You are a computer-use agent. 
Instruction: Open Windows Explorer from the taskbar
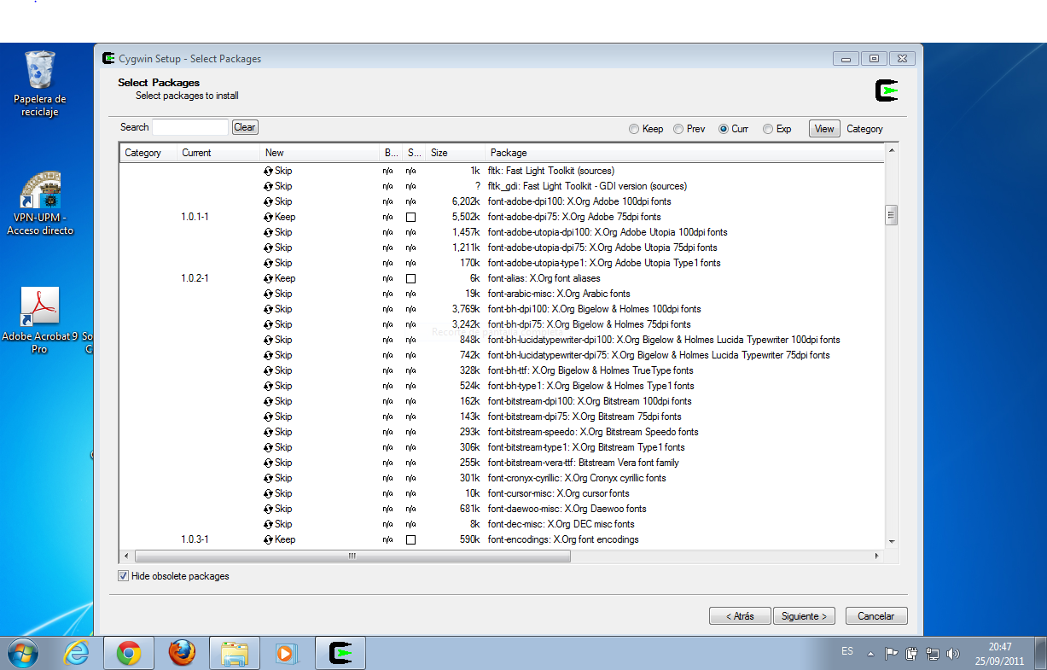pyautogui.click(x=235, y=654)
